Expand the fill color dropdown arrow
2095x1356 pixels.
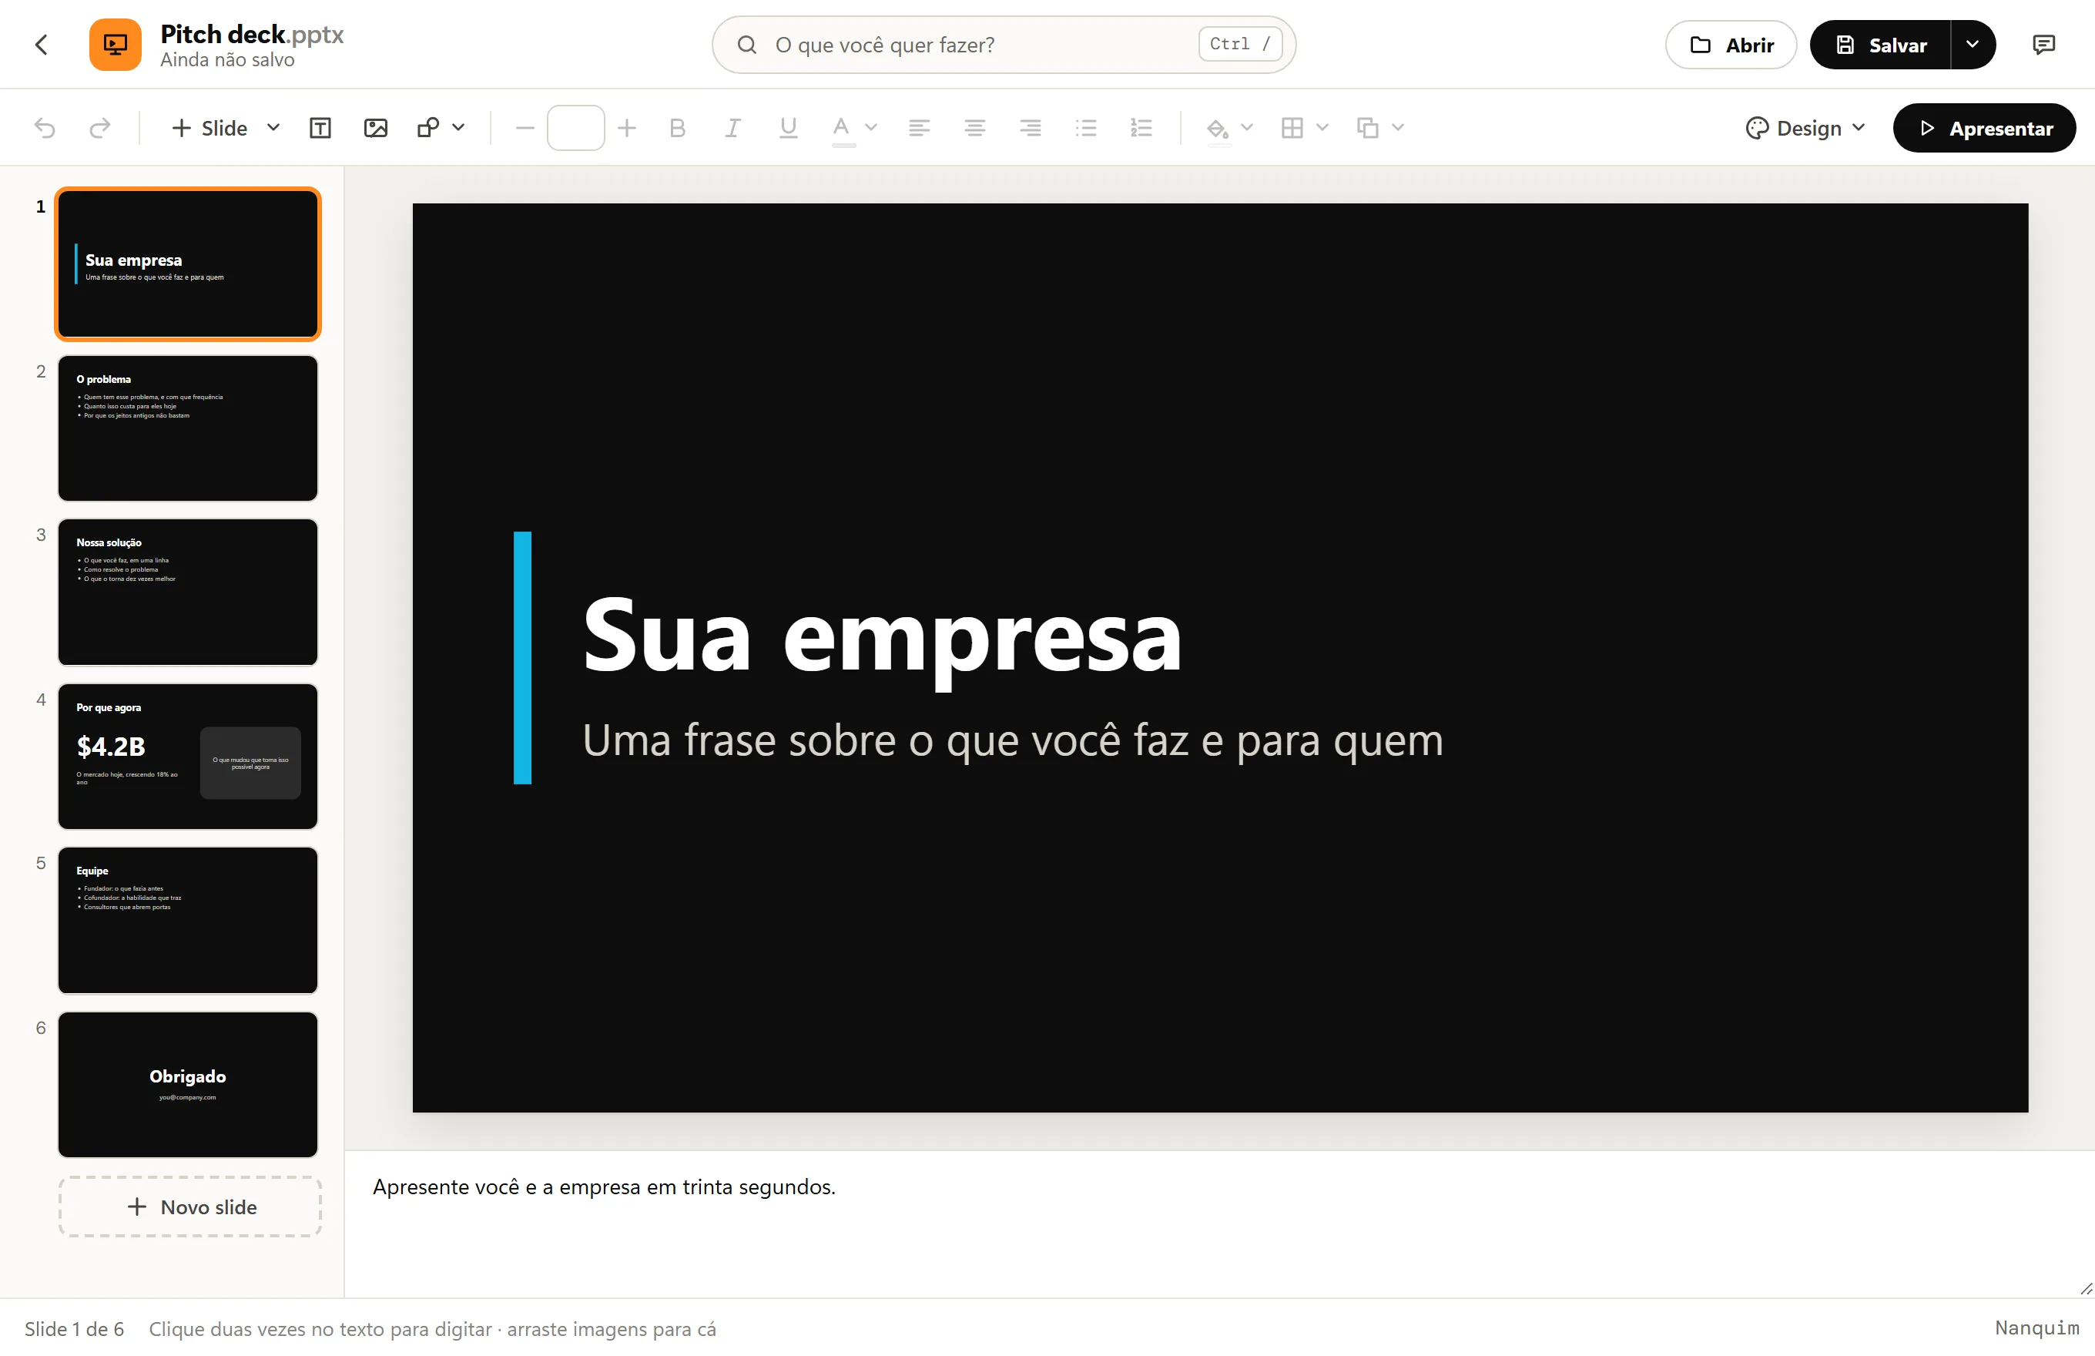[x=1247, y=128]
